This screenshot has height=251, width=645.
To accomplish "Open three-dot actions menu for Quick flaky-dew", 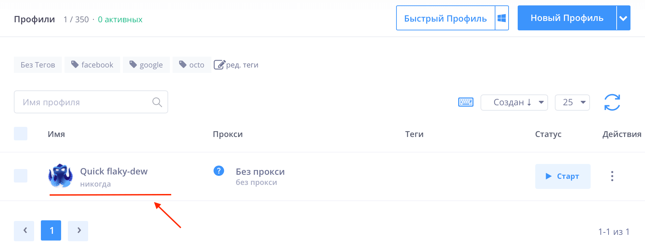I will [x=612, y=176].
